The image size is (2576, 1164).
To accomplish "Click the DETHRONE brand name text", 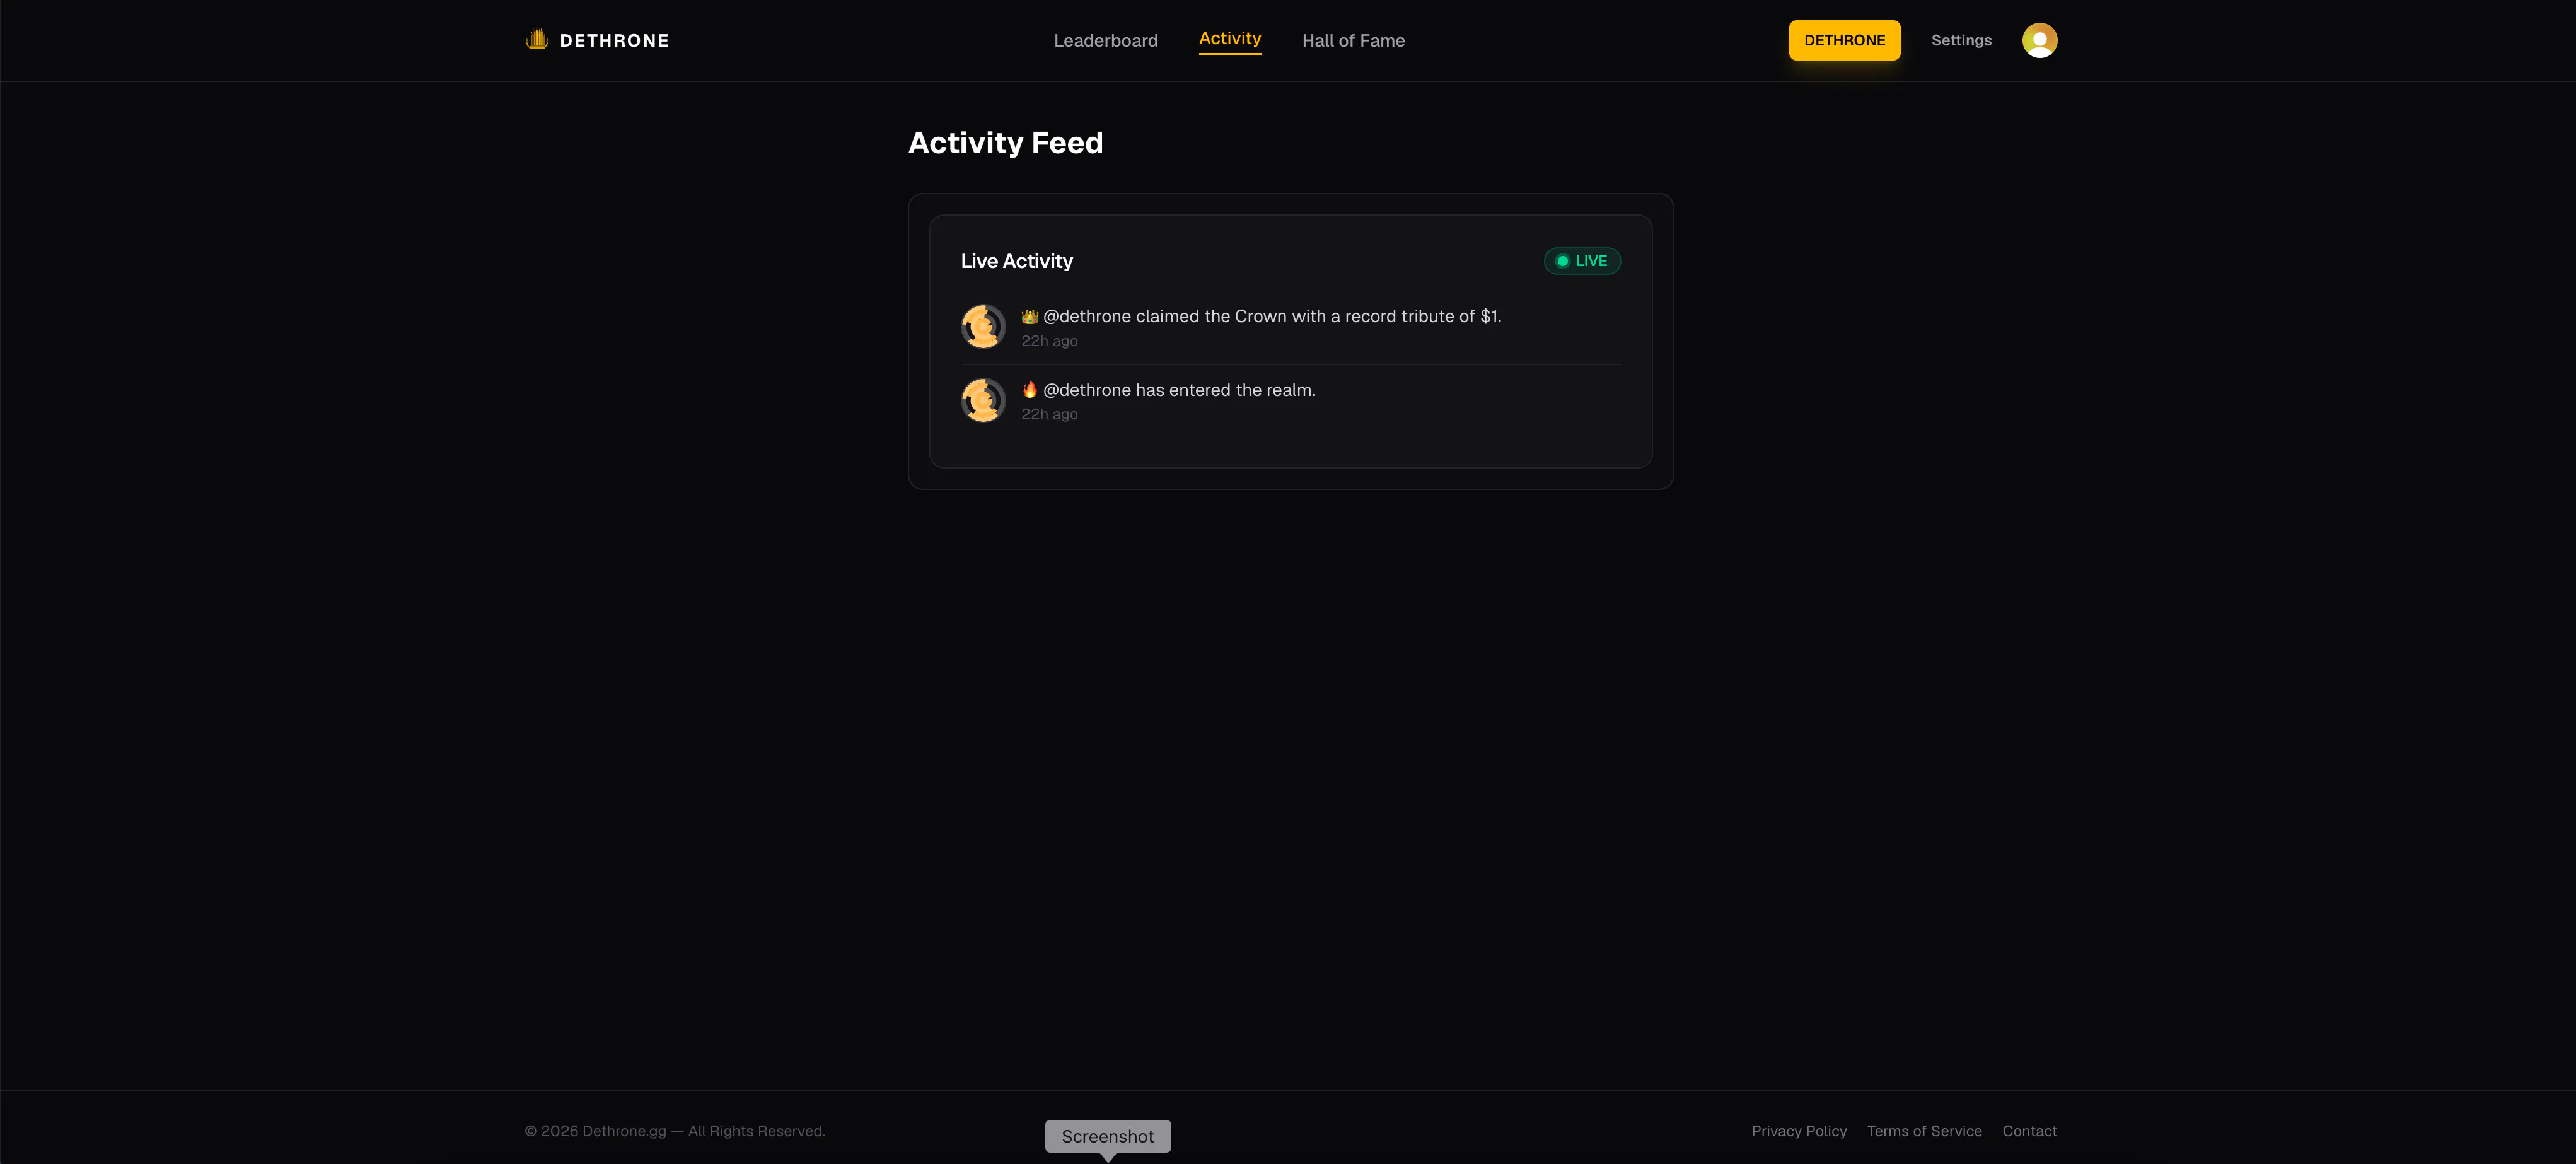I will (x=614, y=41).
